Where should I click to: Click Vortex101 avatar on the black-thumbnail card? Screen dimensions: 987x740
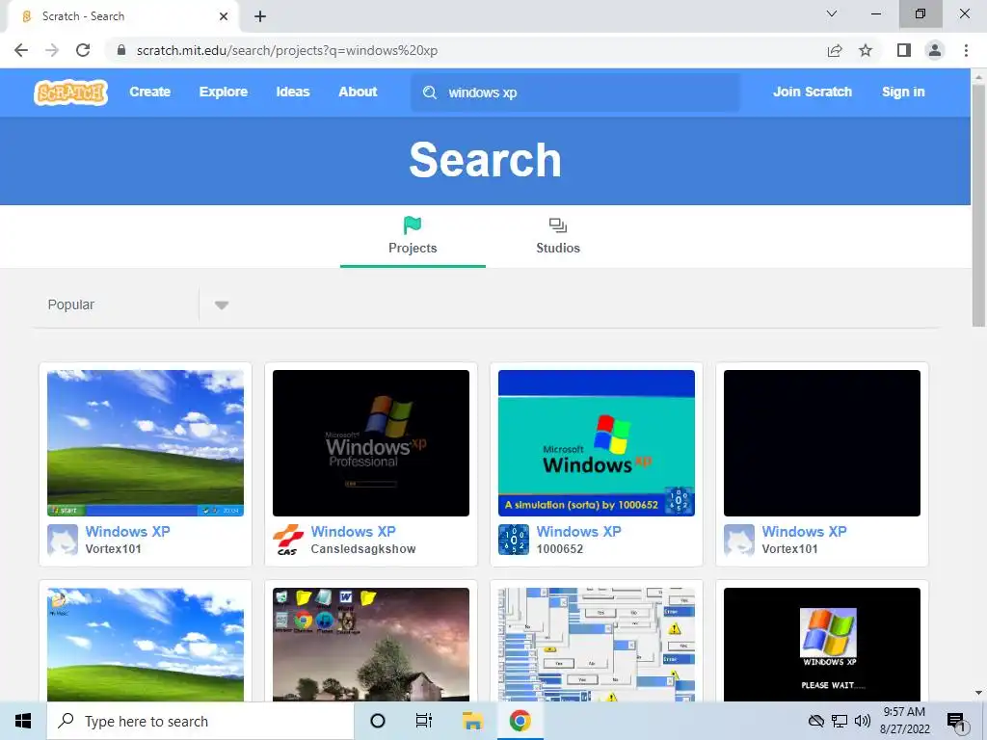[739, 540]
